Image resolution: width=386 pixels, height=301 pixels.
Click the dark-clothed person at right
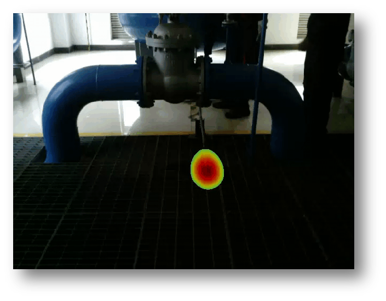[324, 66]
